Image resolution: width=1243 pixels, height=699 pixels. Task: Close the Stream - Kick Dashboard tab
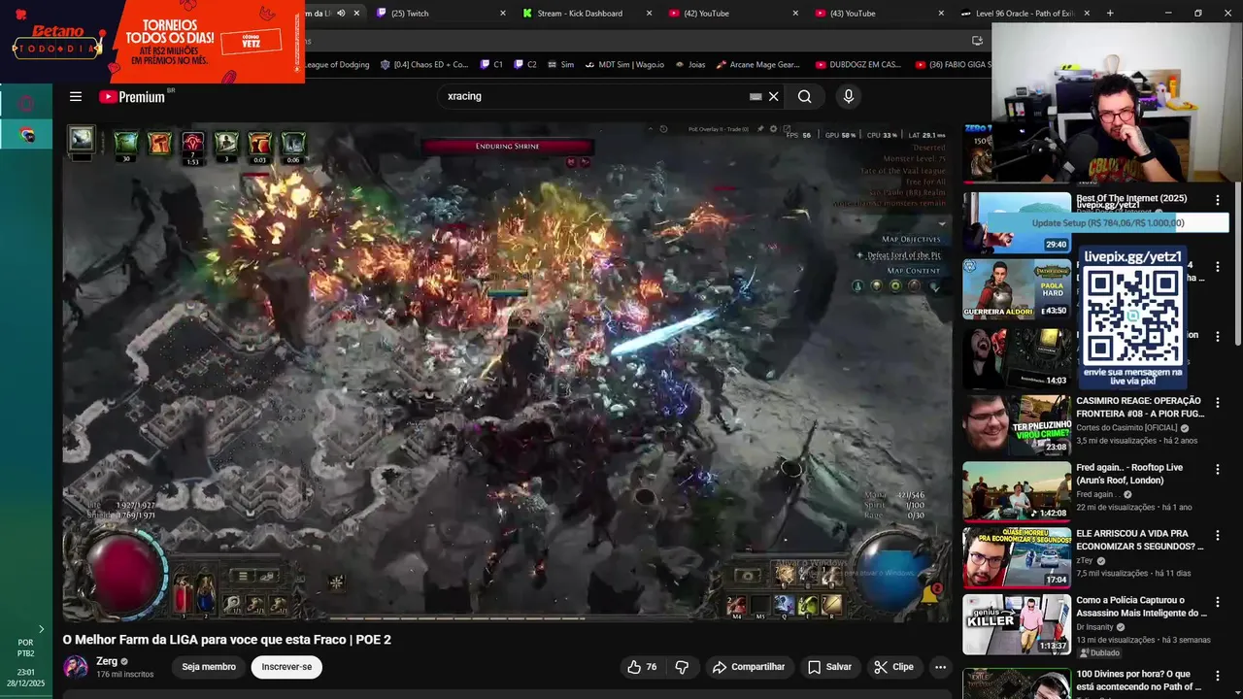pos(649,13)
